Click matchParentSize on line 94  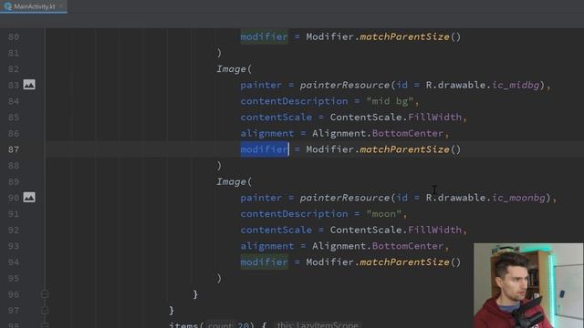coord(404,262)
